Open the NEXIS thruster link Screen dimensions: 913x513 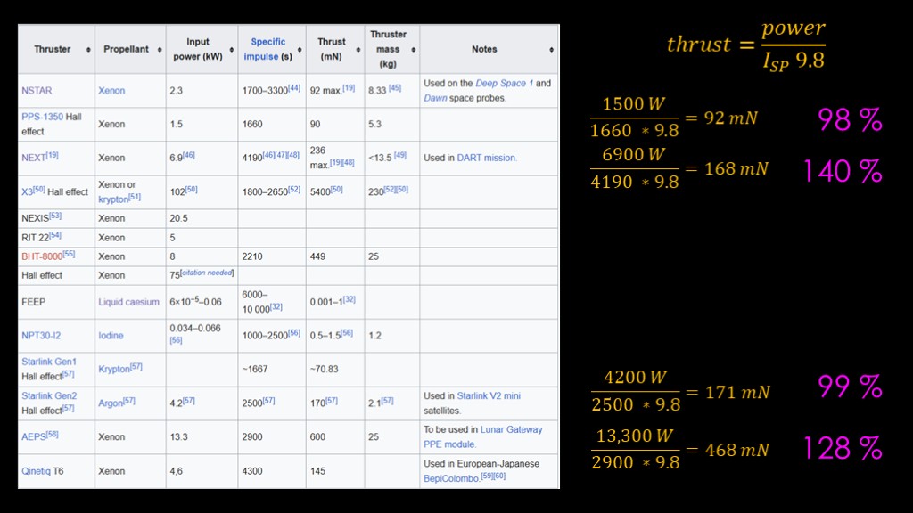[x=35, y=218]
